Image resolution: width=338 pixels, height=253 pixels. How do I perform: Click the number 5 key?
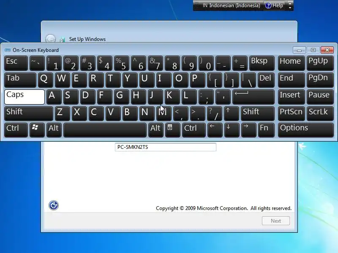point(122,63)
